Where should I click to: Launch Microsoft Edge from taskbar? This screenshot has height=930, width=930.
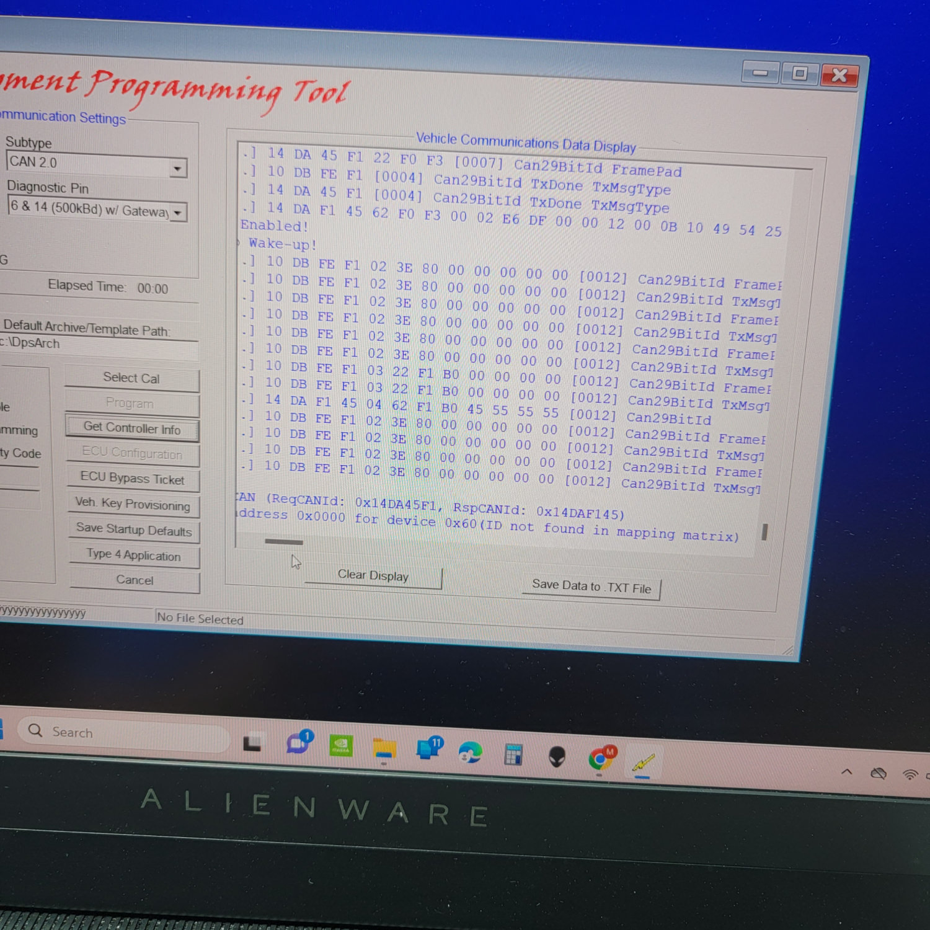pyautogui.click(x=470, y=752)
